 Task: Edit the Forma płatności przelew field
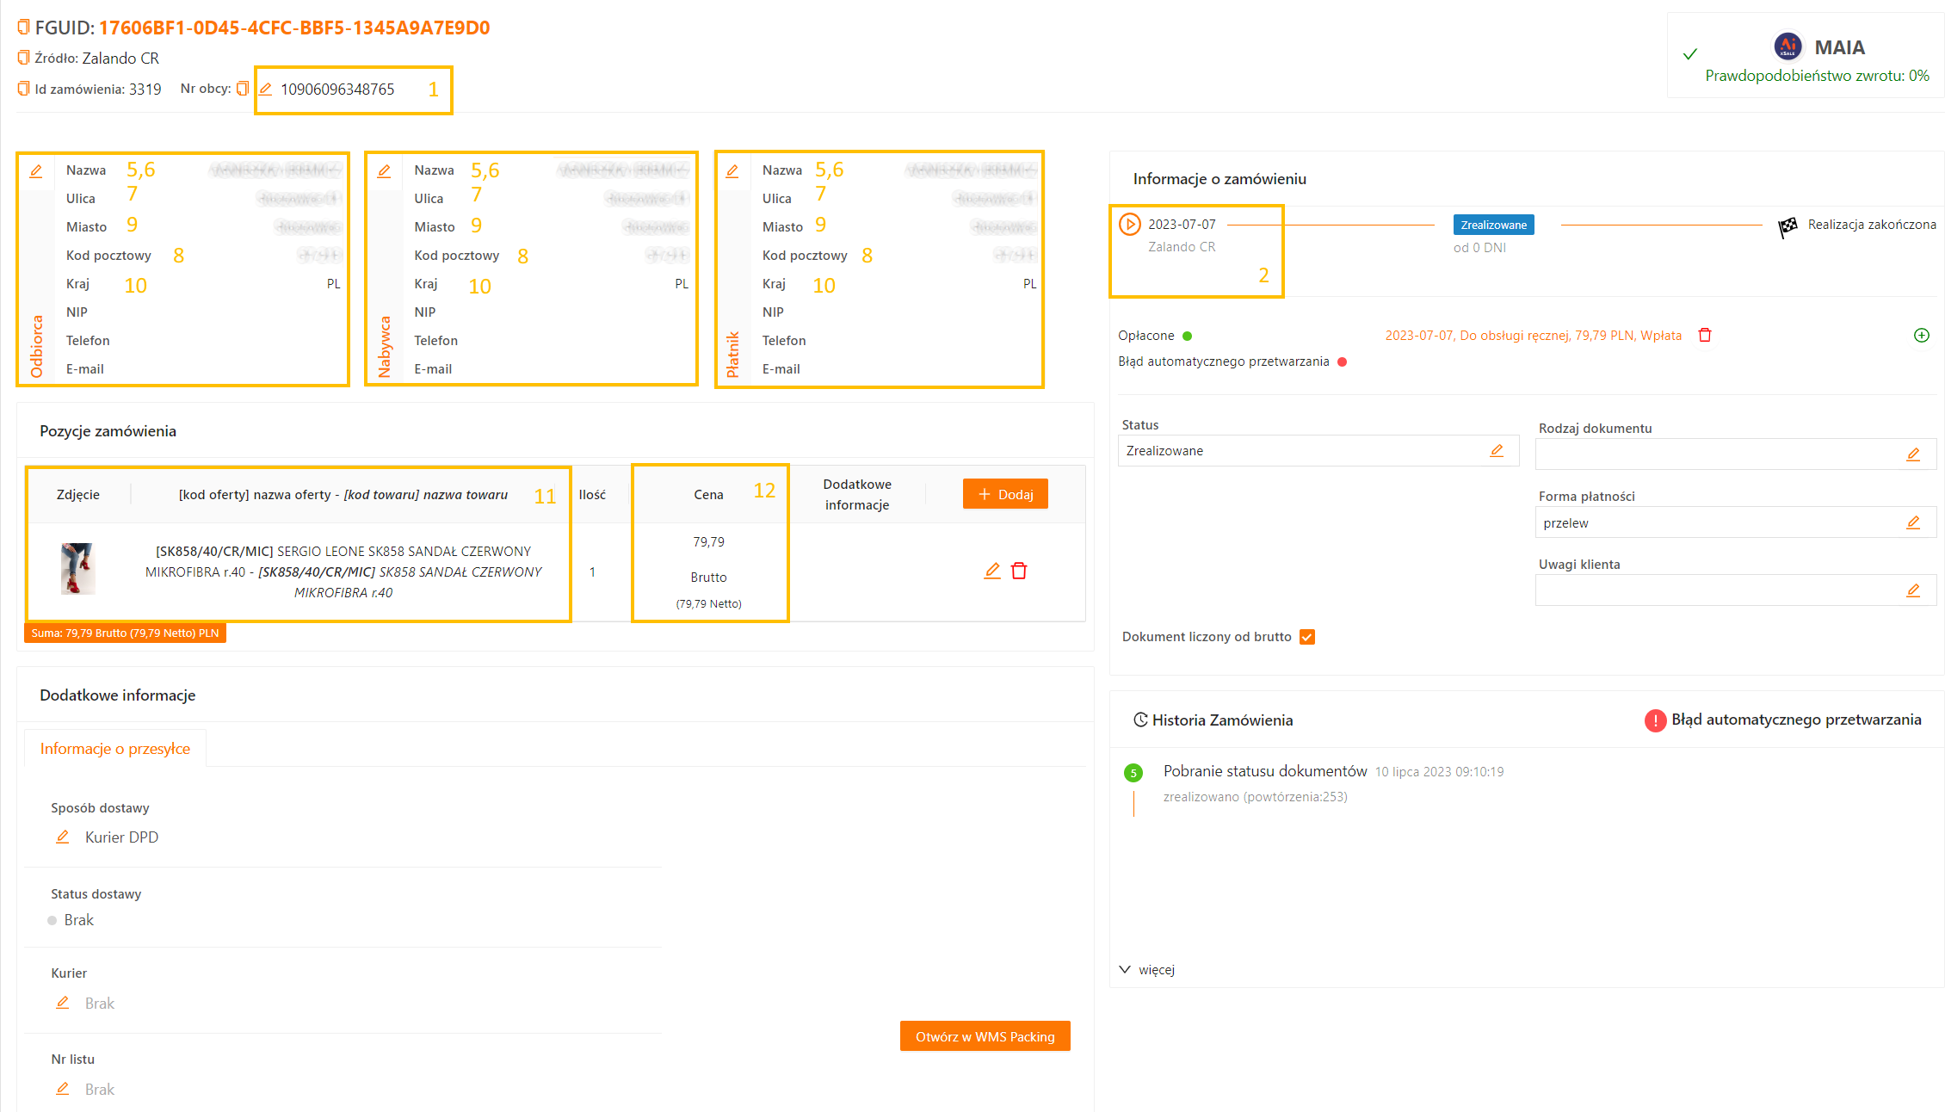[1913, 522]
